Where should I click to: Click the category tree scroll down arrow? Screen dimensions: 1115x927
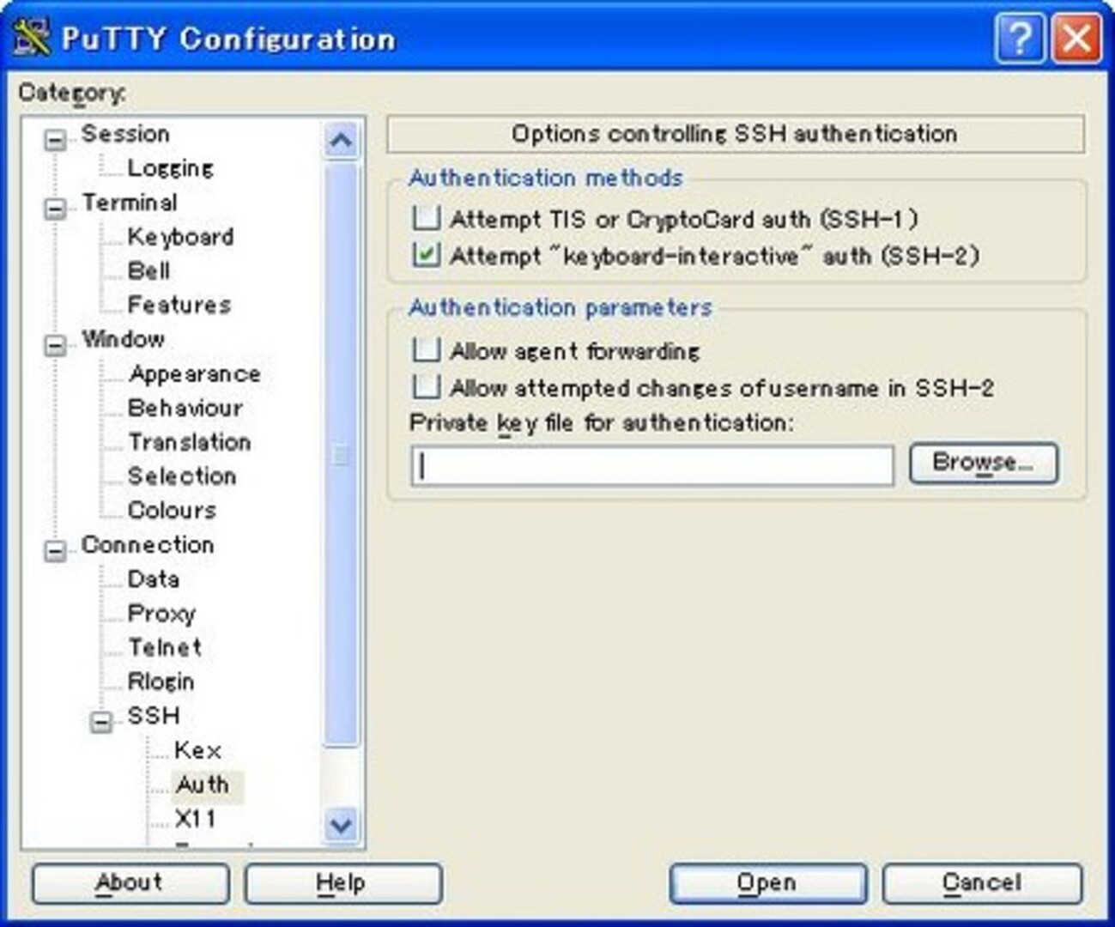[x=341, y=826]
